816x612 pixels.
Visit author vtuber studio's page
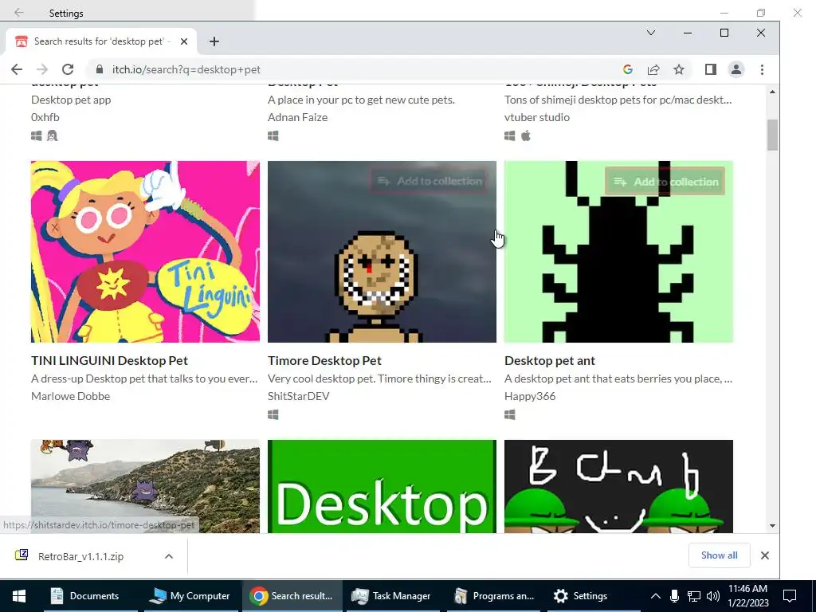[x=537, y=117]
